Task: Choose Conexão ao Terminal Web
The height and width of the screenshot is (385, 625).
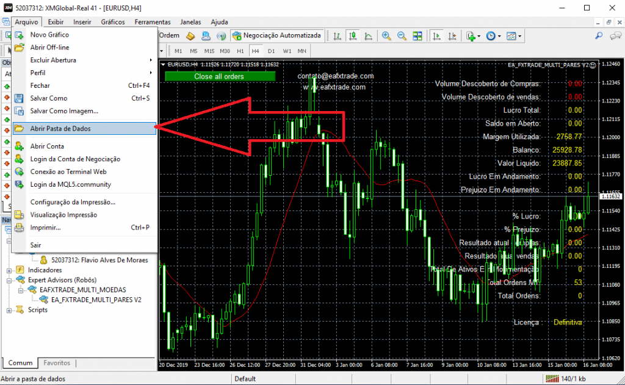Action: (84, 172)
